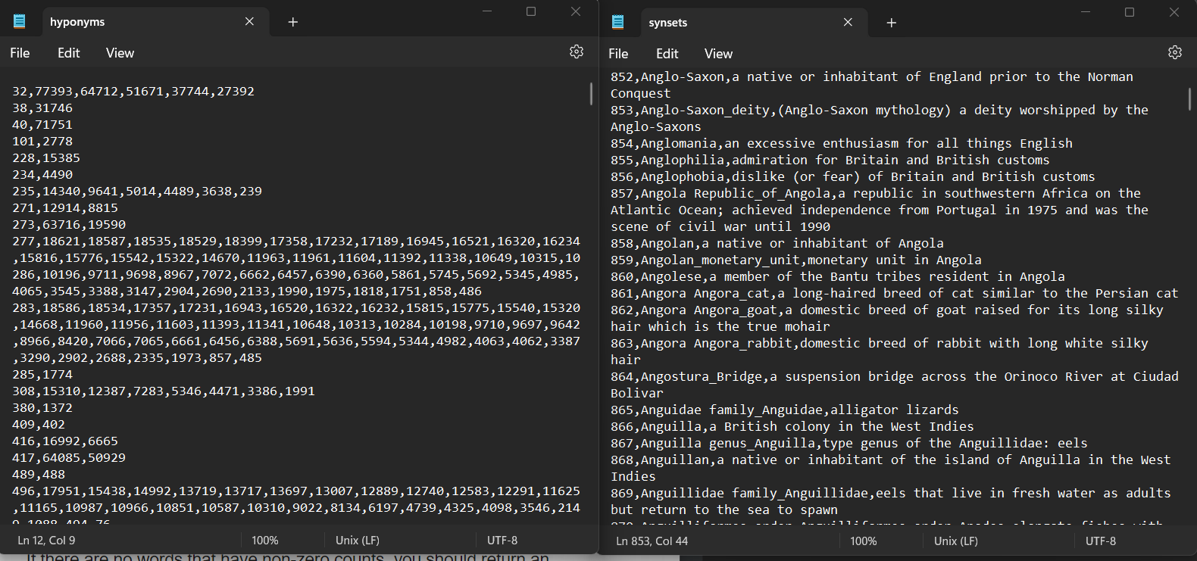
Task: Click 'Ln 12, Col 9' status indicator
Action: pyautogui.click(x=46, y=541)
